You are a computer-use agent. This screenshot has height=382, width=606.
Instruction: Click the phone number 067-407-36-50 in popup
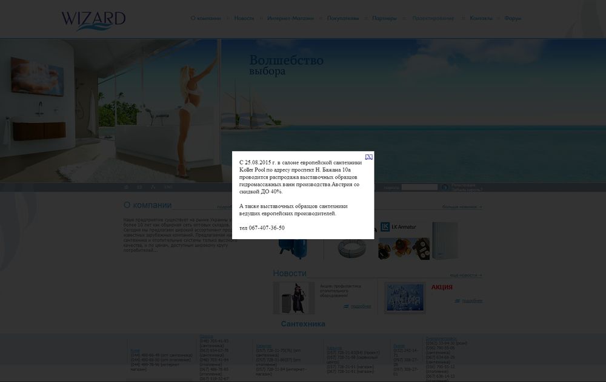[267, 228]
